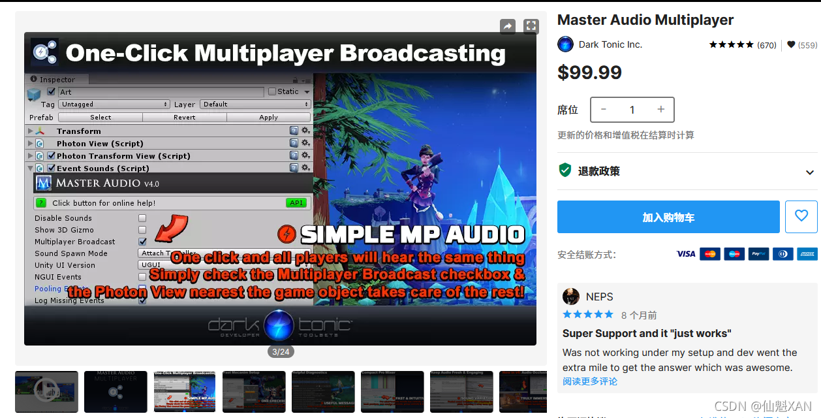Click the green shield refund policy icon
The width and height of the screenshot is (821, 418).
[565, 170]
